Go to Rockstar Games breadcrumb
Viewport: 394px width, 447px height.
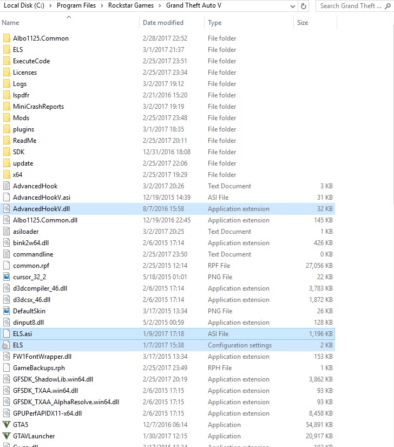click(x=131, y=5)
